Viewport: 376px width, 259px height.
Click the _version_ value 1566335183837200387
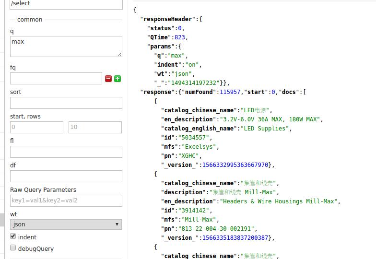(235, 238)
